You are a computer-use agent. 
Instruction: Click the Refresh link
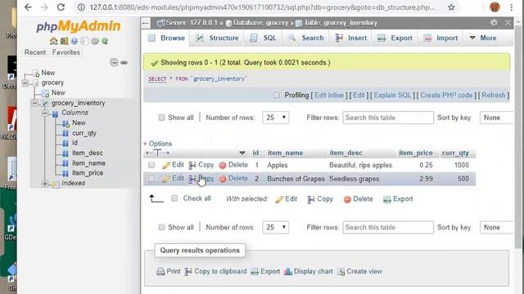click(494, 96)
